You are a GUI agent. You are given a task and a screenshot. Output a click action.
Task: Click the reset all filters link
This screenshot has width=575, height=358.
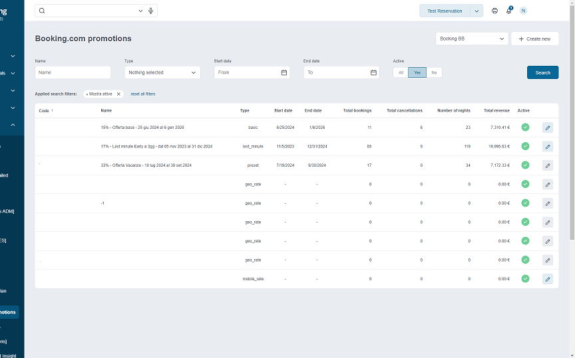pos(142,94)
